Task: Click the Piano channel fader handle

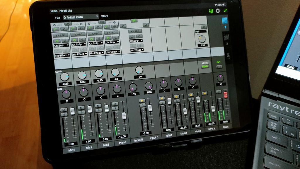Action: 124,116
